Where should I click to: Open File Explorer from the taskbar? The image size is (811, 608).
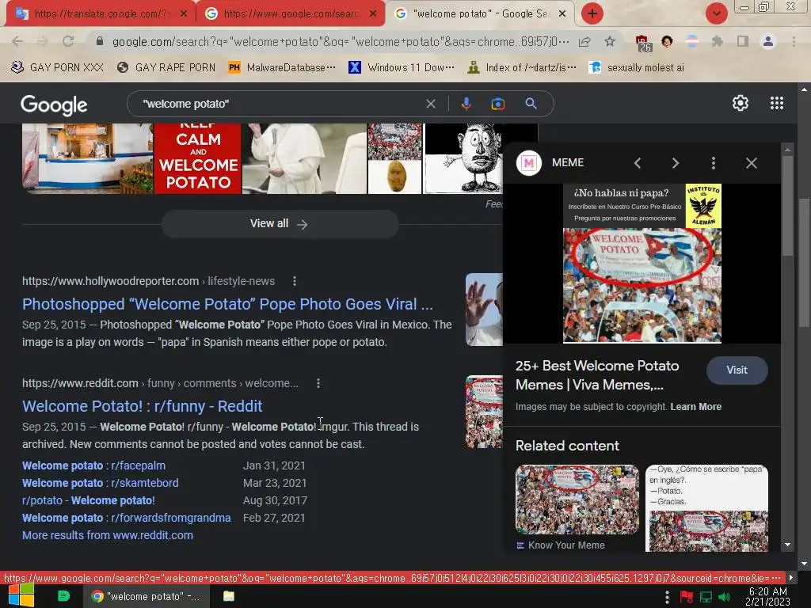click(229, 596)
